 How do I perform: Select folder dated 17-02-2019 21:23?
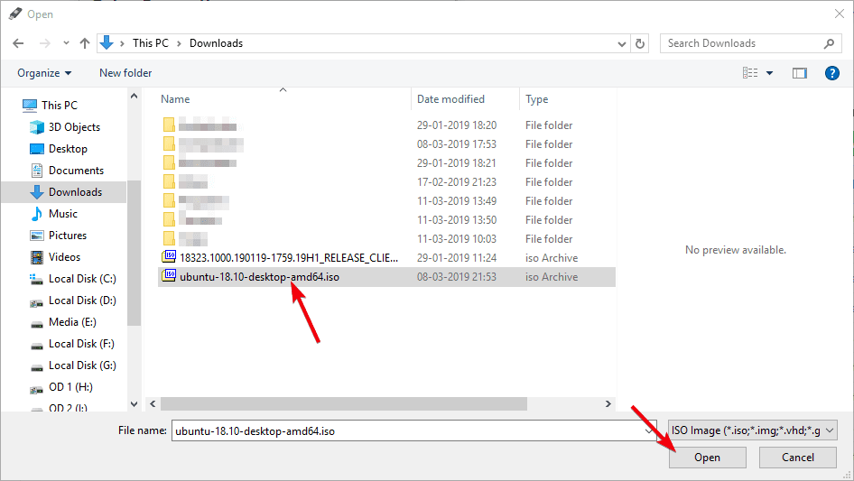(386, 182)
